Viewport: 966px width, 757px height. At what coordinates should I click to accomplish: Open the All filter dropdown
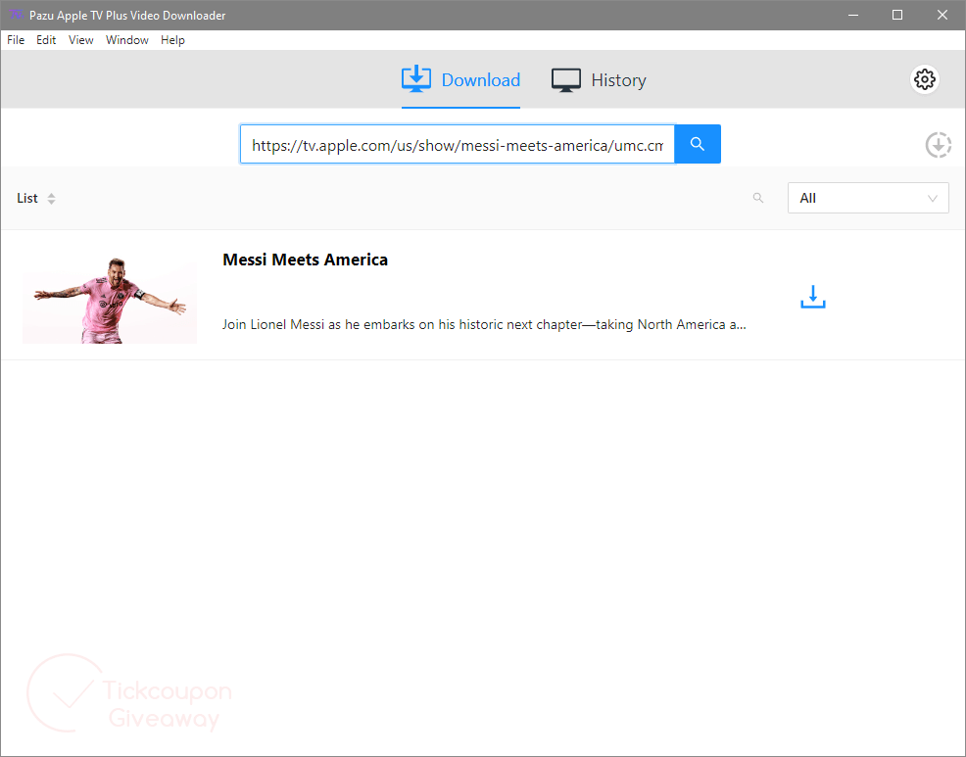(x=868, y=199)
